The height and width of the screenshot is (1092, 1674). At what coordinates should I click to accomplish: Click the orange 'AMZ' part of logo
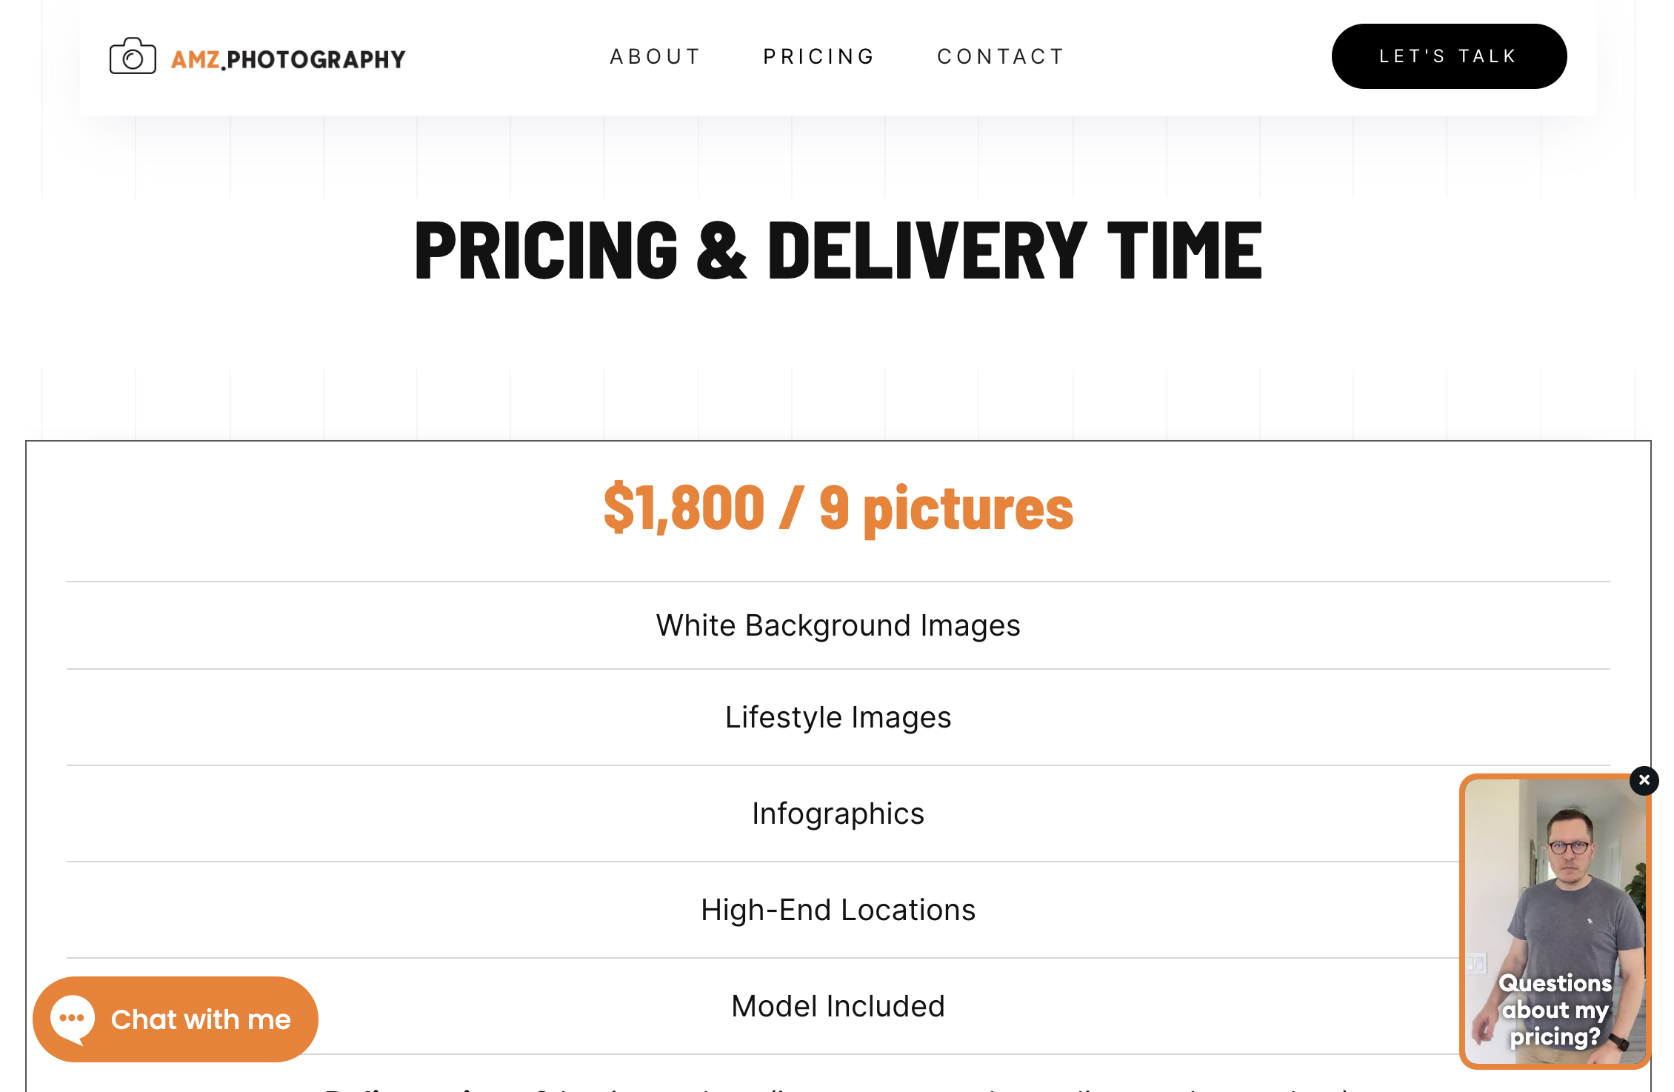[196, 59]
